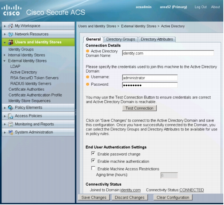Click the Cisco logo
This screenshot has height=205, width=224.
[x=11, y=10]
